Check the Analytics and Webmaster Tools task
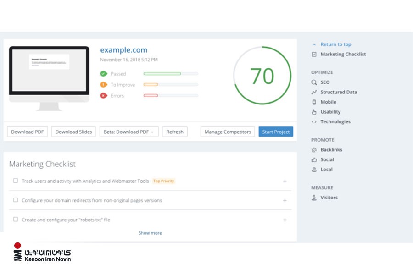Screen dimensions: 413x275 coord(16,181)
